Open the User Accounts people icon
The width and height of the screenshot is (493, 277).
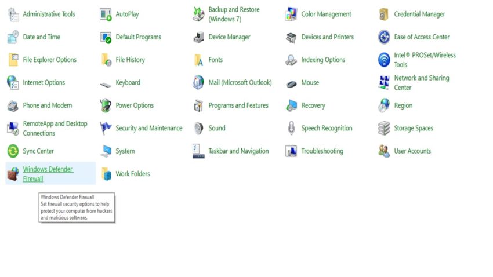384,151
